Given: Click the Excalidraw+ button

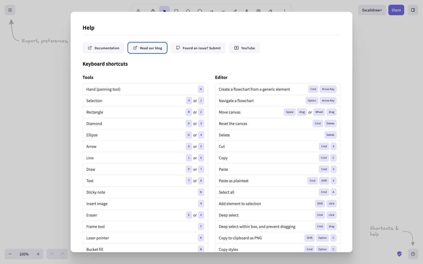Looking at the screenshot, I should (x=372, y=10).
